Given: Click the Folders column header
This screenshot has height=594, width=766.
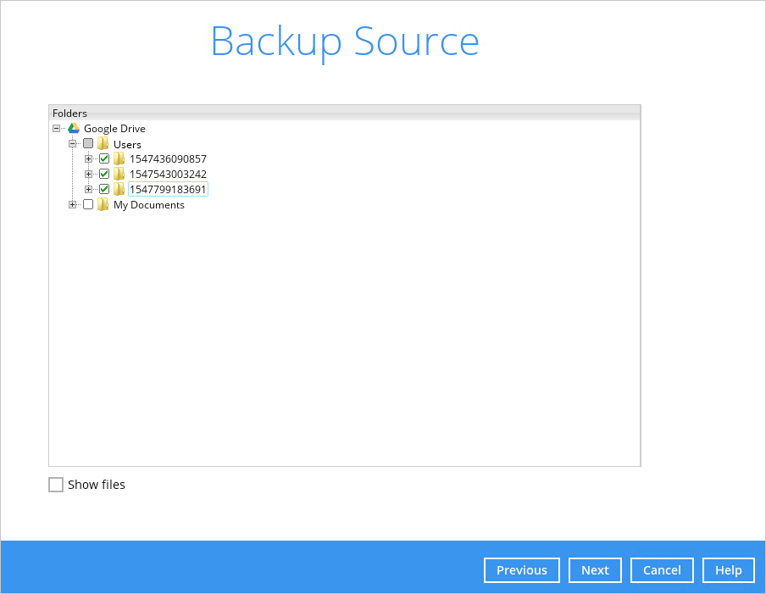Looking at the screenshot, I should [344, 113].
